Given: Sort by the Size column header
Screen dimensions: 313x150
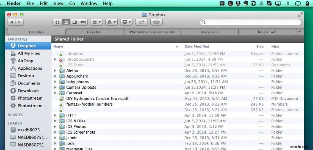Looking at the screenshot, I should (252, 46).
